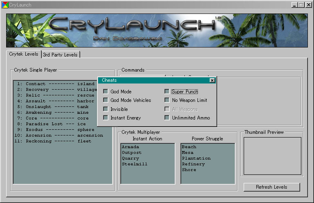The height and width of the screenshot is (203, 314).
Task: Pick Shore in Power Struggle list
Action: point(208,170)
